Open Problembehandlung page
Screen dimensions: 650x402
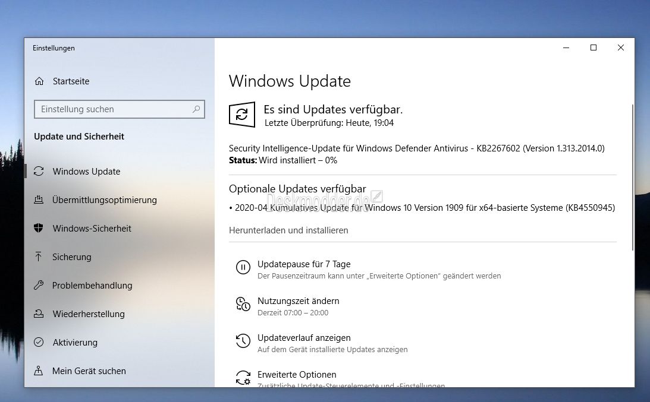(92, 286)
